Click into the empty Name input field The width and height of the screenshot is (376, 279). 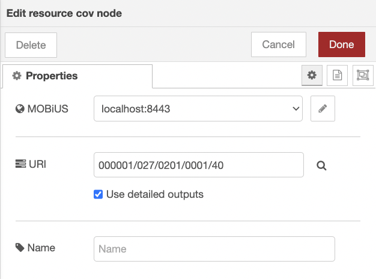214,248
